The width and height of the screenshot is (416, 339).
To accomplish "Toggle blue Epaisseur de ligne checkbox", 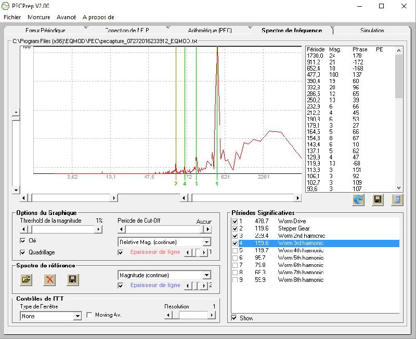I will click(121, 286).
